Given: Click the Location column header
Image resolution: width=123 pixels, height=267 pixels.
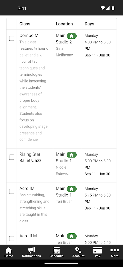Looking at the screenshot, I should (x=64, y=24).
